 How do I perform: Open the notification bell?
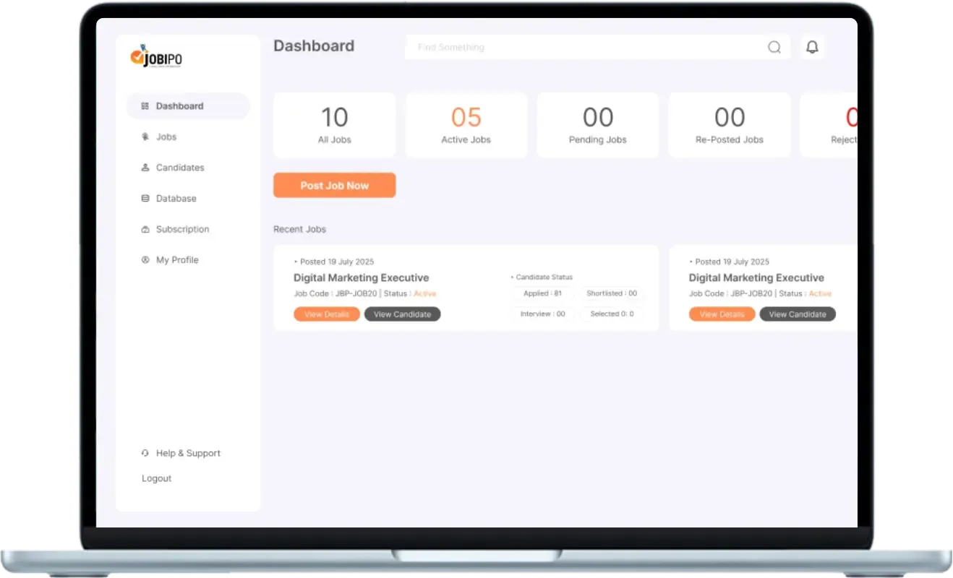pos(812,46)
